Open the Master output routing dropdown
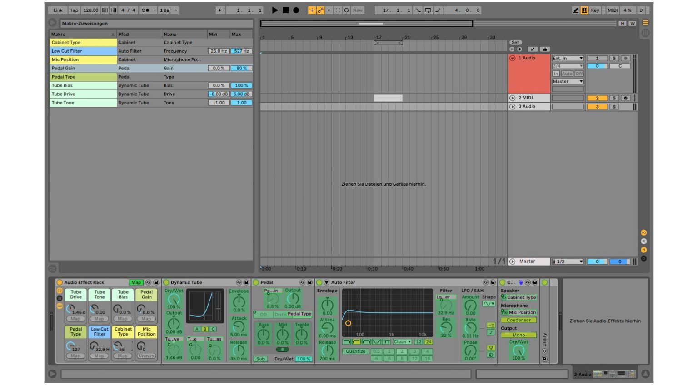 tap(567, 81)
